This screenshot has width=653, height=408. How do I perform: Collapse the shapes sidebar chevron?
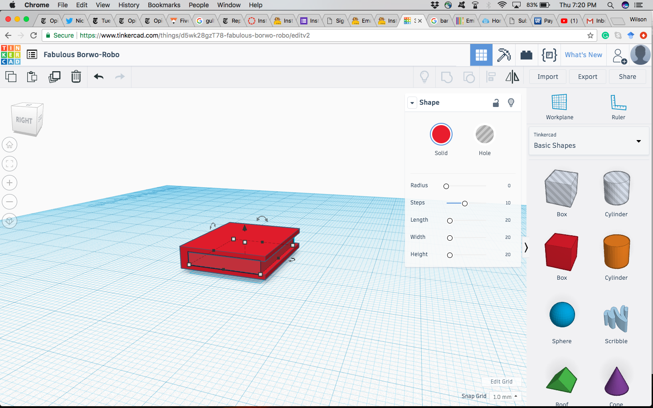tap(526, 248)
